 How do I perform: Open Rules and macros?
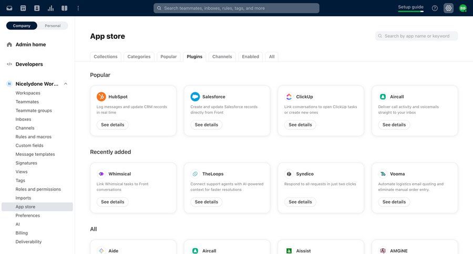[x=34, y=137]
